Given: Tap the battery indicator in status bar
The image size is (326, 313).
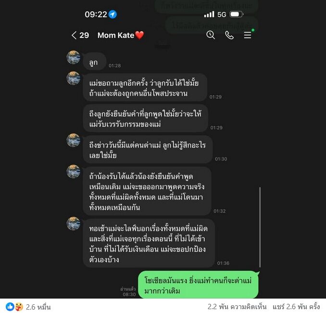Looking at the screenshot, I should (237, 14).
